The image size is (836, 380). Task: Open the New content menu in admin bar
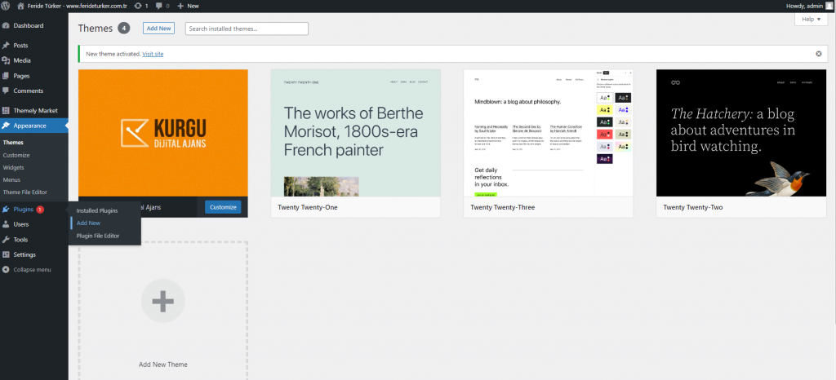188,6
